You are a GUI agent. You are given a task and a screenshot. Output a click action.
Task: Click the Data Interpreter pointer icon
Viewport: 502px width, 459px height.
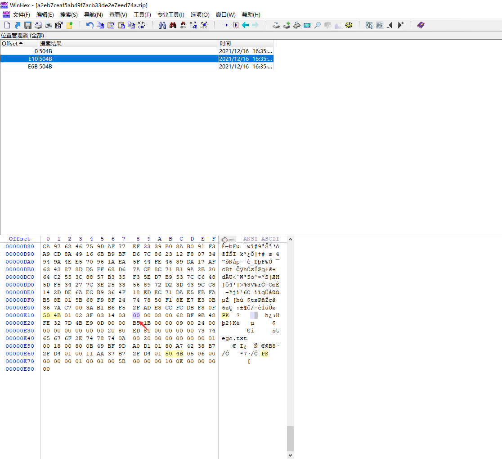[x=369, y=25]
